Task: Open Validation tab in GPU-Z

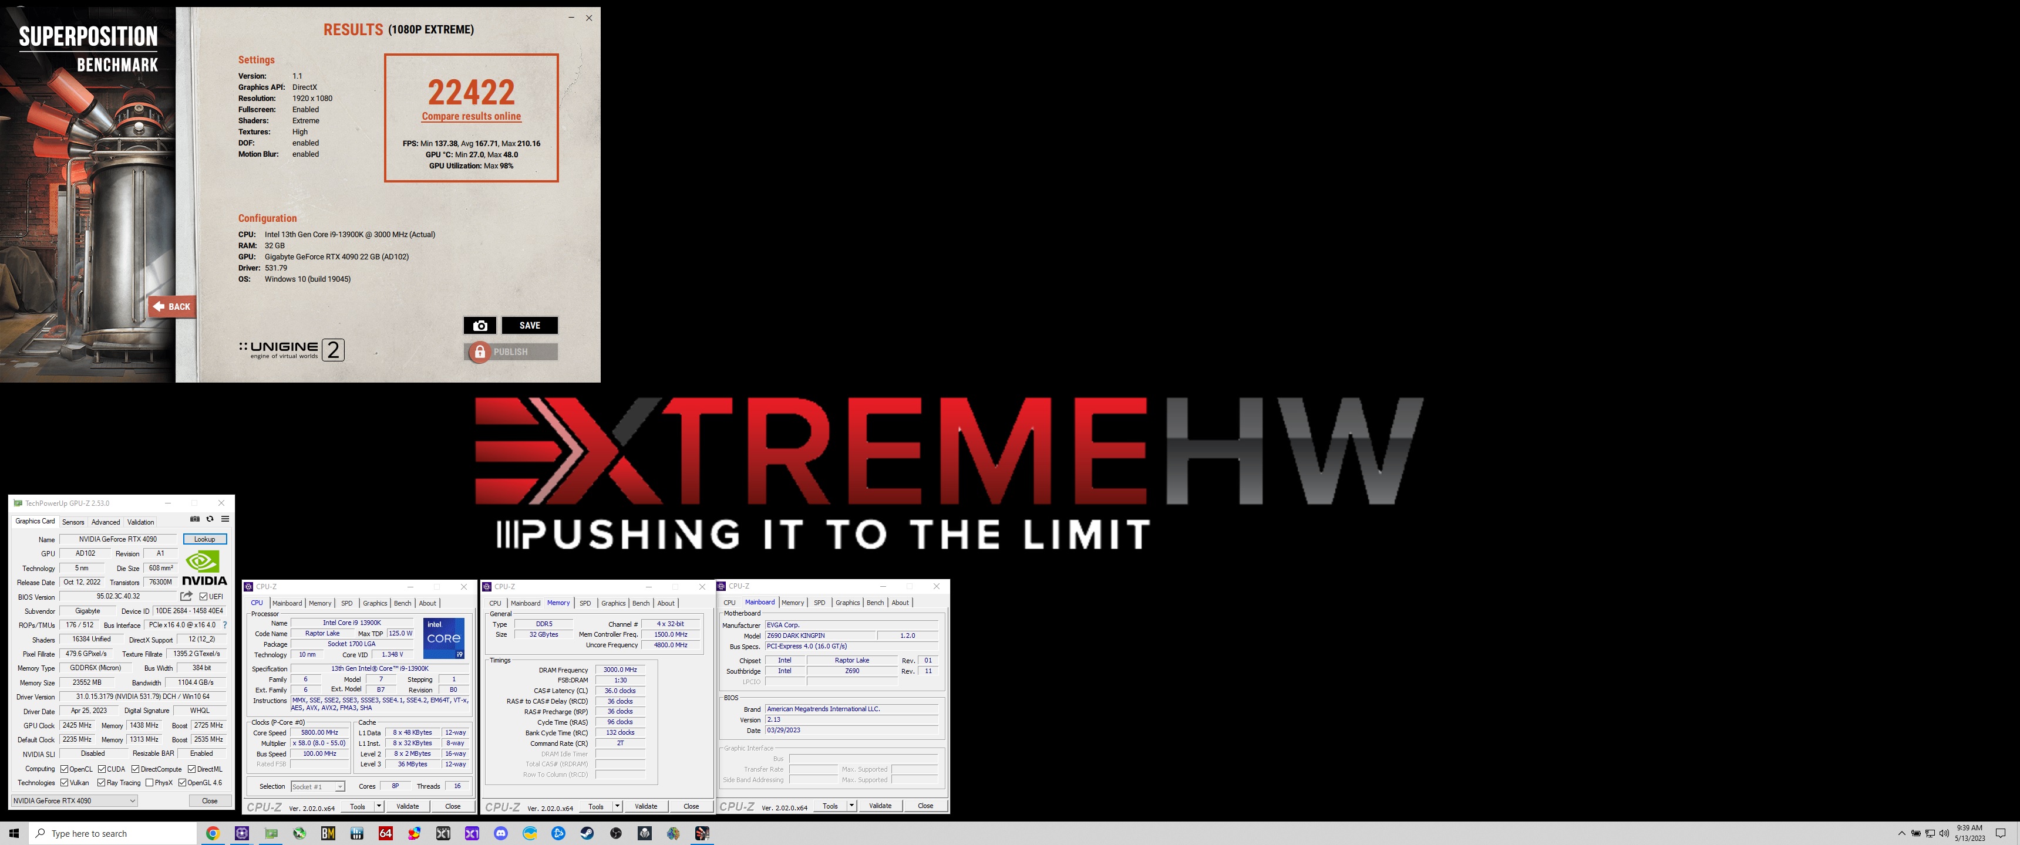Action: [140, 522]
